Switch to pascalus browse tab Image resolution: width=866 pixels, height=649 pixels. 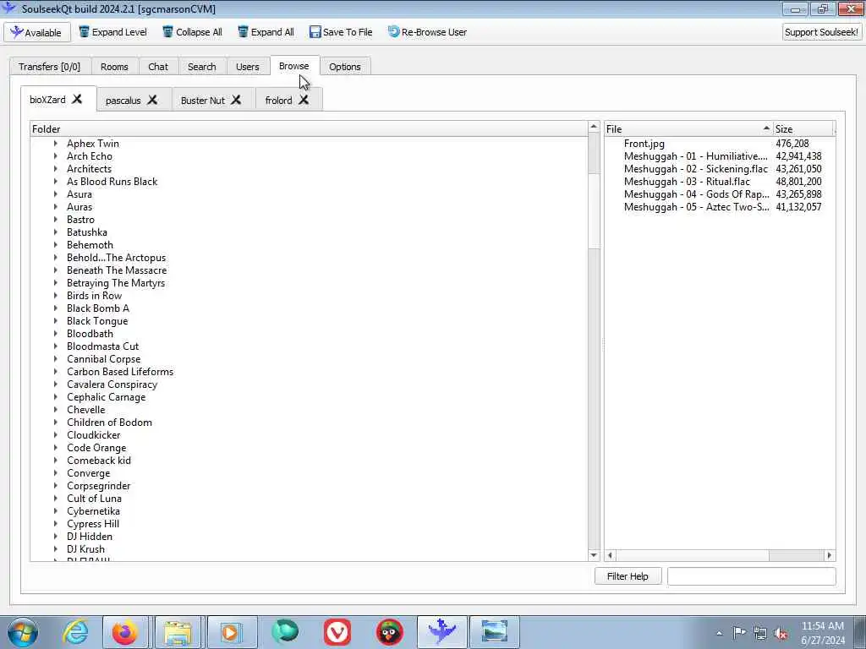click(x=123, y=101)
